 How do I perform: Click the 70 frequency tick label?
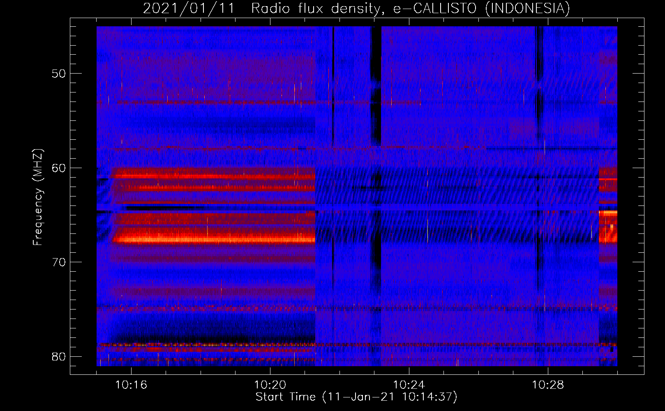click(59, 262)
